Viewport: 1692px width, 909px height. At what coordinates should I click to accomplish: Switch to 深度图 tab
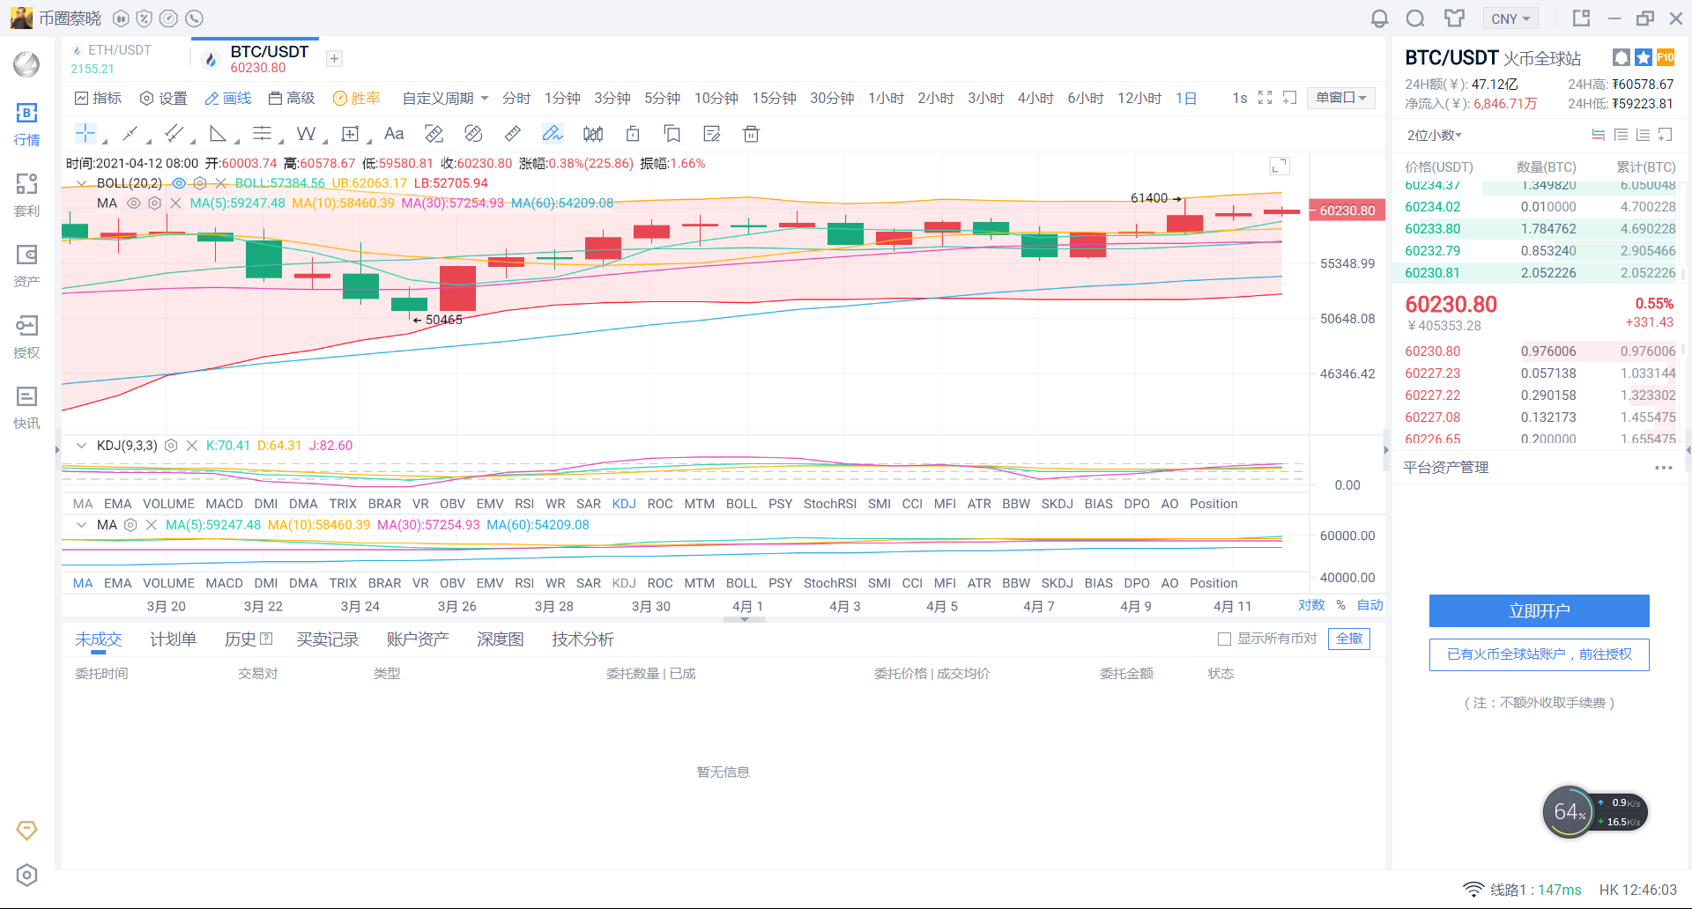point(501,639)
